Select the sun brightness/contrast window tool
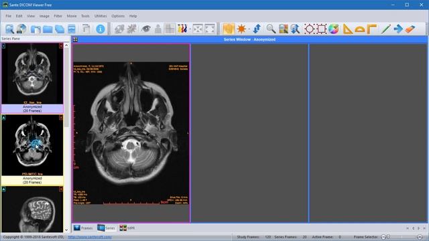This screenshot has height=241, width=429. pos(241,29)
